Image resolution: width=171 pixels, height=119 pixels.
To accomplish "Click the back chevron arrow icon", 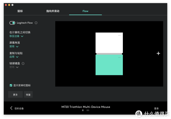I will [x=11, y=108].
